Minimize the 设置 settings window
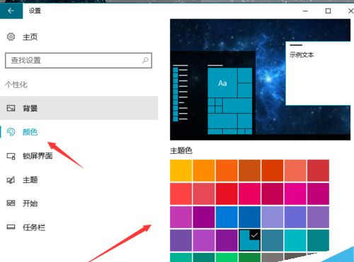Image resolution: width=354 pixels, height=262 pixels. 305,11
